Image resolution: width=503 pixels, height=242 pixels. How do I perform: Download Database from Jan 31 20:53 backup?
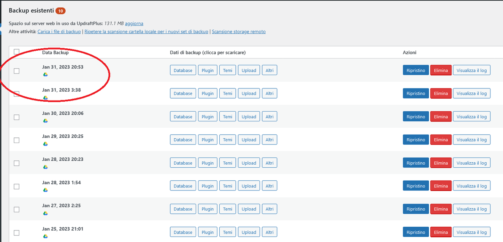tap(183, 70)
